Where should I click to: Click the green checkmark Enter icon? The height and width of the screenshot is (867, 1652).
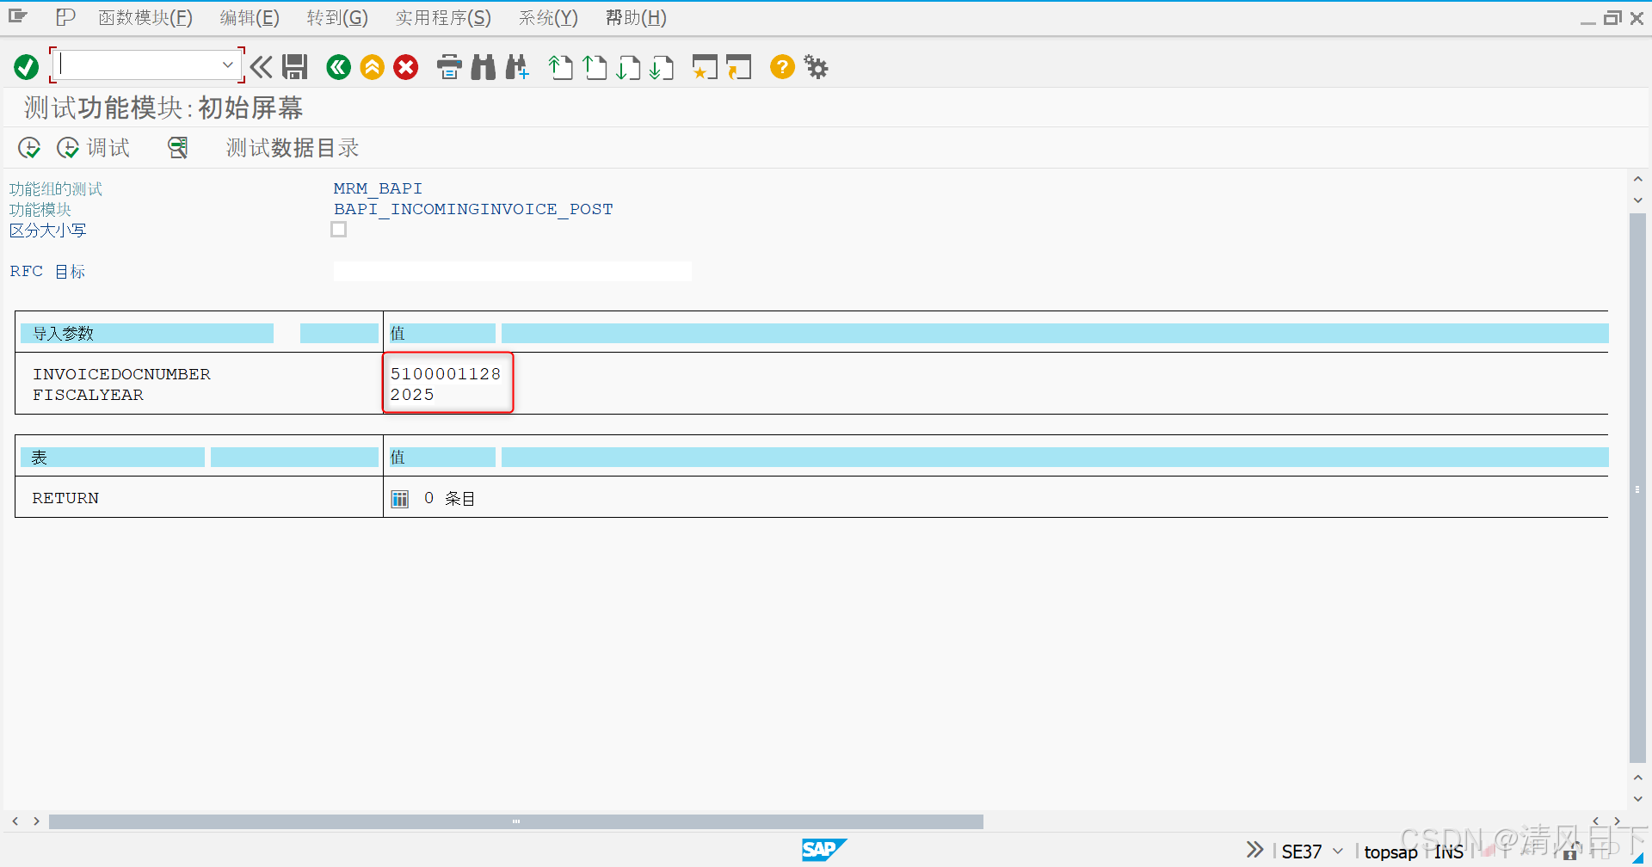click(25, 66)
